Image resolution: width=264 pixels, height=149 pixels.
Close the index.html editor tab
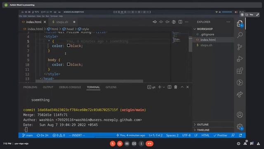[45, 22]
